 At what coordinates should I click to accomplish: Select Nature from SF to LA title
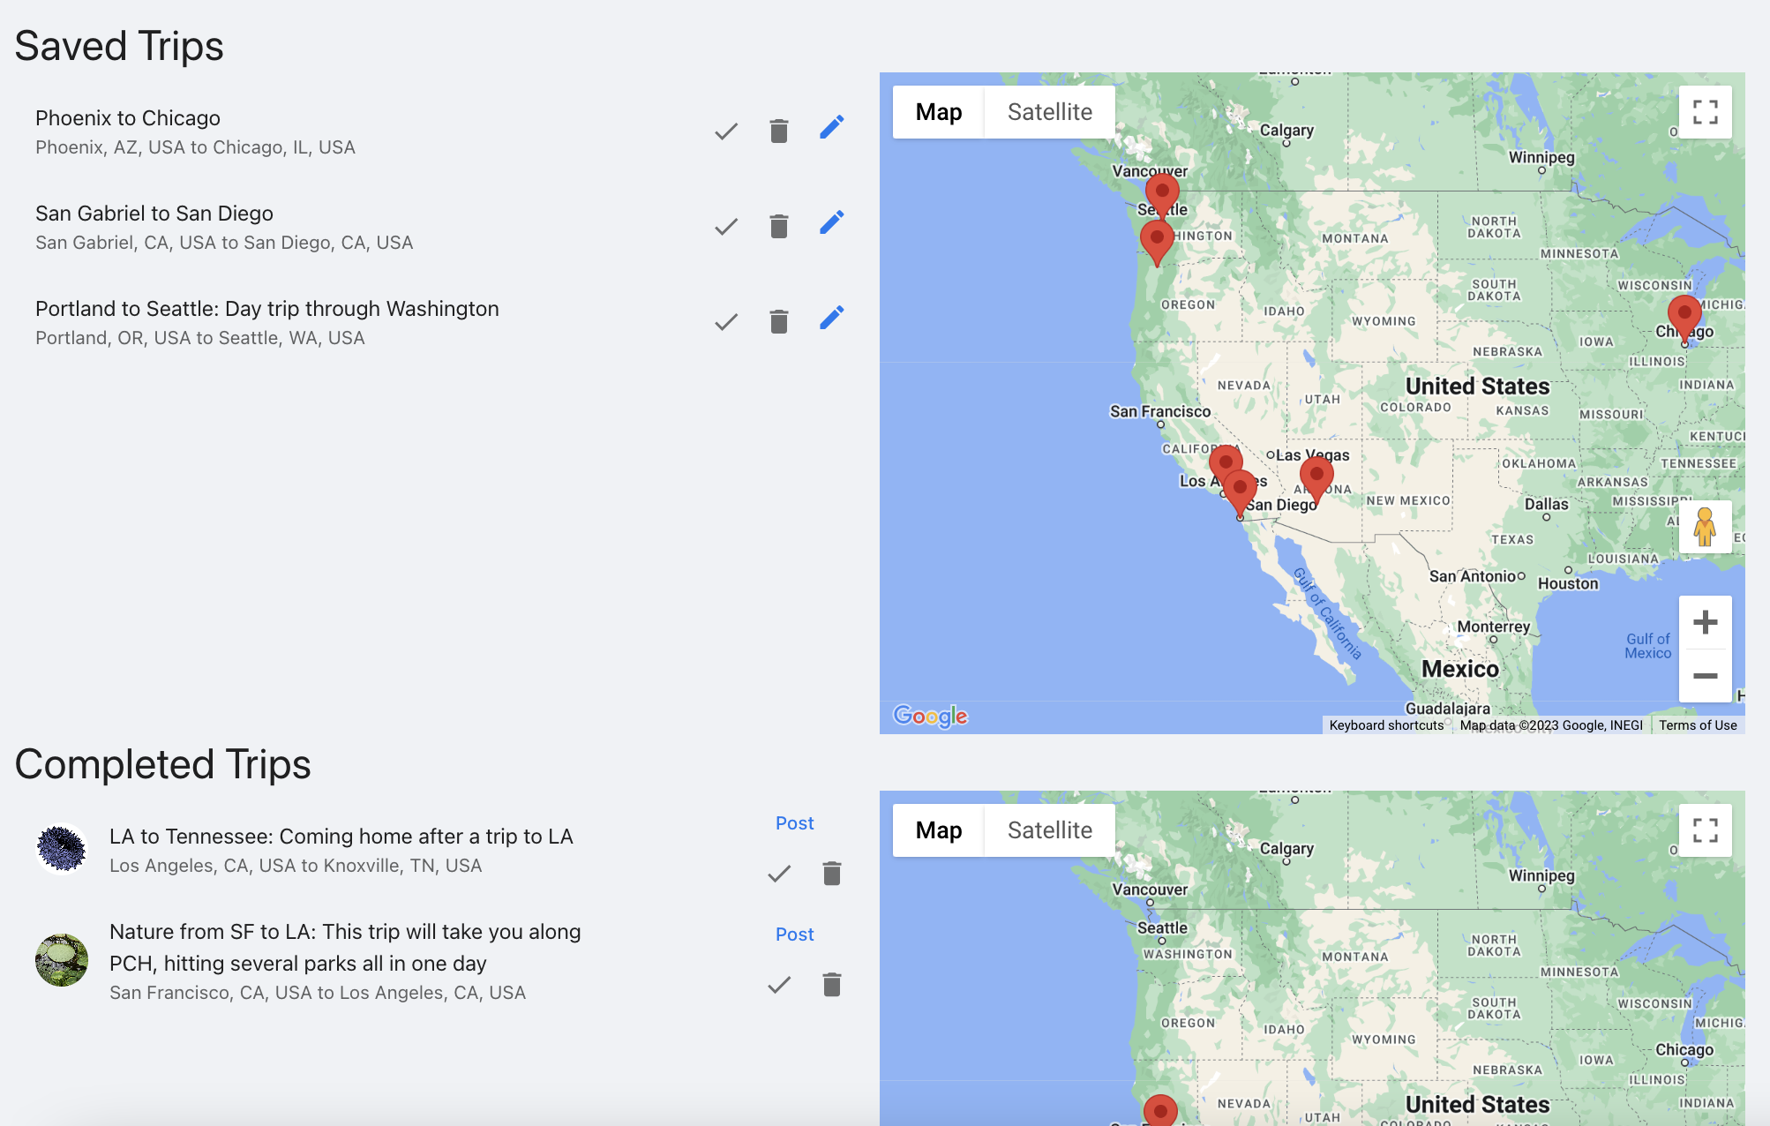345,948
